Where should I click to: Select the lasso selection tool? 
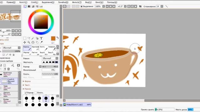pyautogui.click(x=29, y=38)
